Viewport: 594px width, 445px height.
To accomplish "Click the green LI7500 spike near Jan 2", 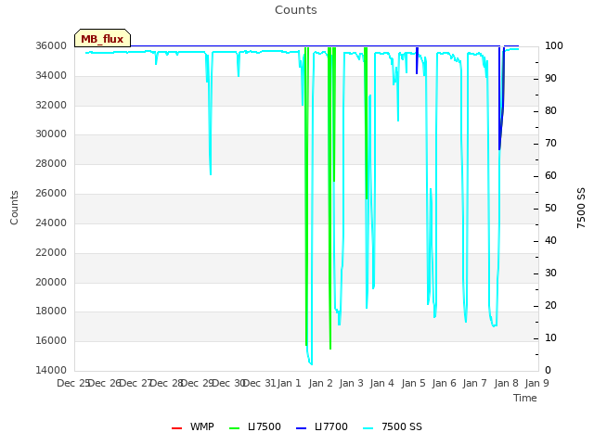I will pos(330,197).
